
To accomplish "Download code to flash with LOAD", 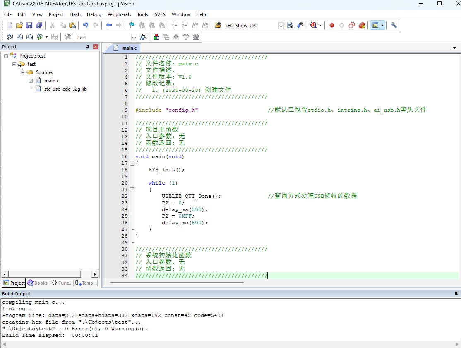I will [68, 37].
